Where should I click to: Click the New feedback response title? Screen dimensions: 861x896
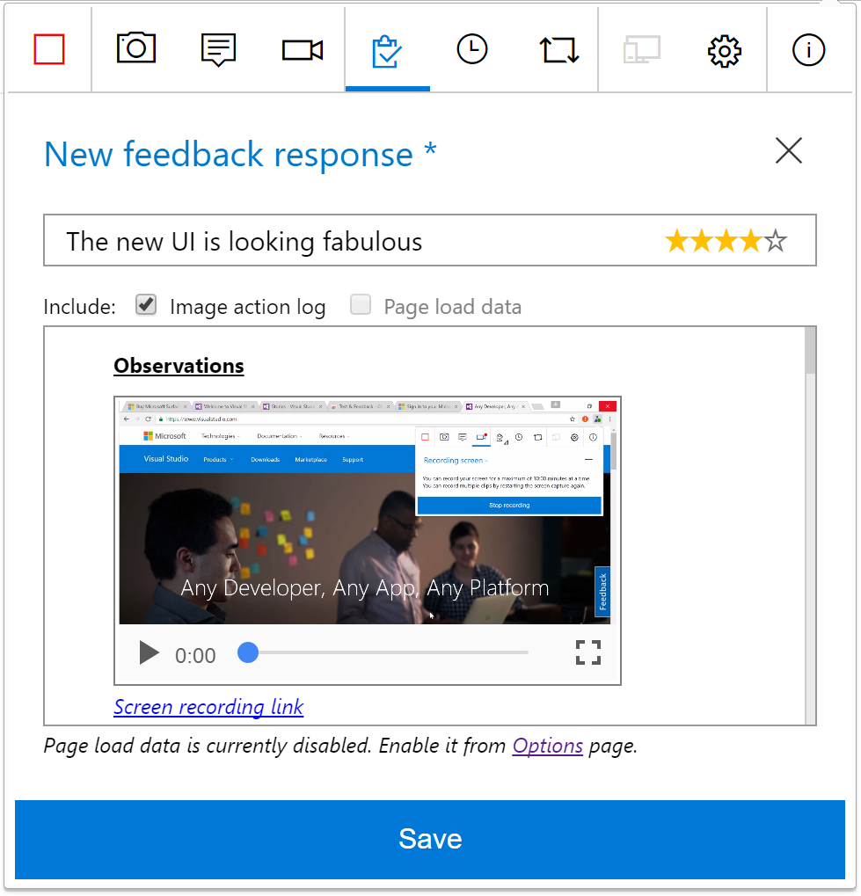[240, 154]
